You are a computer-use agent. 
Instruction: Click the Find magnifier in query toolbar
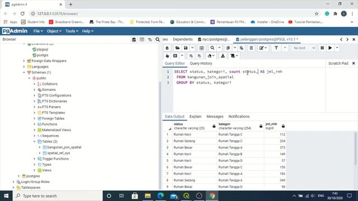tap(213, 48)
